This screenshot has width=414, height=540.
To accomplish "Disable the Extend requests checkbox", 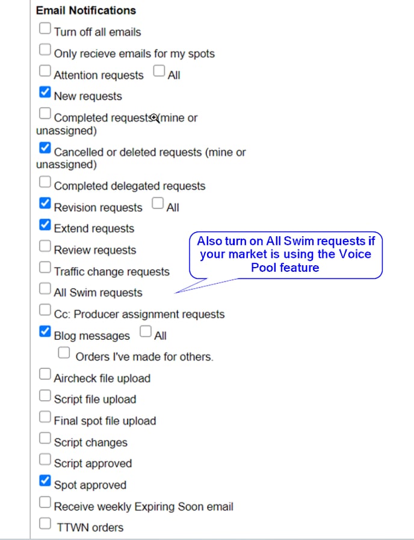I will click(45, 225).
